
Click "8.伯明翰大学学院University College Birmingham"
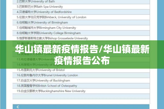[x=81, y=33]
